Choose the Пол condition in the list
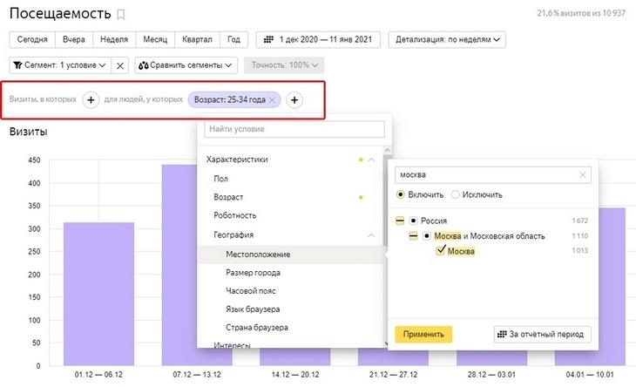636x387 pixels. point(221,178)
